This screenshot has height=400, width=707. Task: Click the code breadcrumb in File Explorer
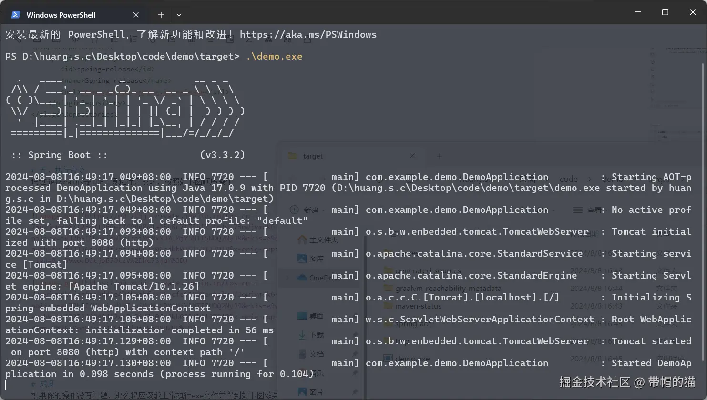tap(568, 179)
